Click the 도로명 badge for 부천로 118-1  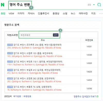tap(10, 62)
